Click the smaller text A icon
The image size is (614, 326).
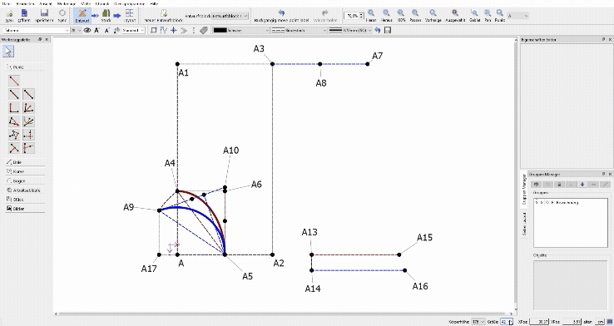(106, 30)
